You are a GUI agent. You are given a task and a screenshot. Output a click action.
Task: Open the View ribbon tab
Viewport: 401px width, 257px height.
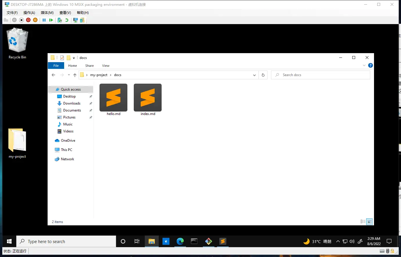tap(106, 66)
